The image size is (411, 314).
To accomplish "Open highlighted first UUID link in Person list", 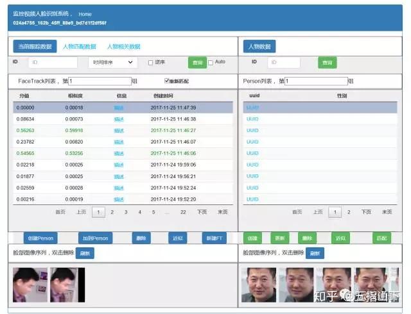I will (252, 108).
